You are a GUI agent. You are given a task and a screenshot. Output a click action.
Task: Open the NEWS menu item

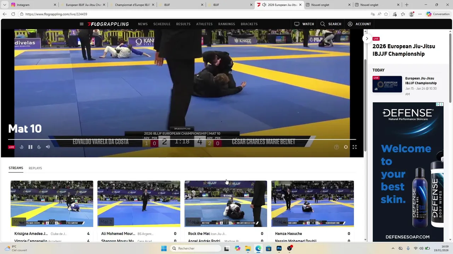(x=143, y=24)
